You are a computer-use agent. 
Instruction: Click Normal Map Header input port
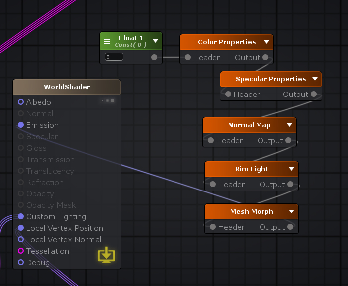(x=211, y=140)
